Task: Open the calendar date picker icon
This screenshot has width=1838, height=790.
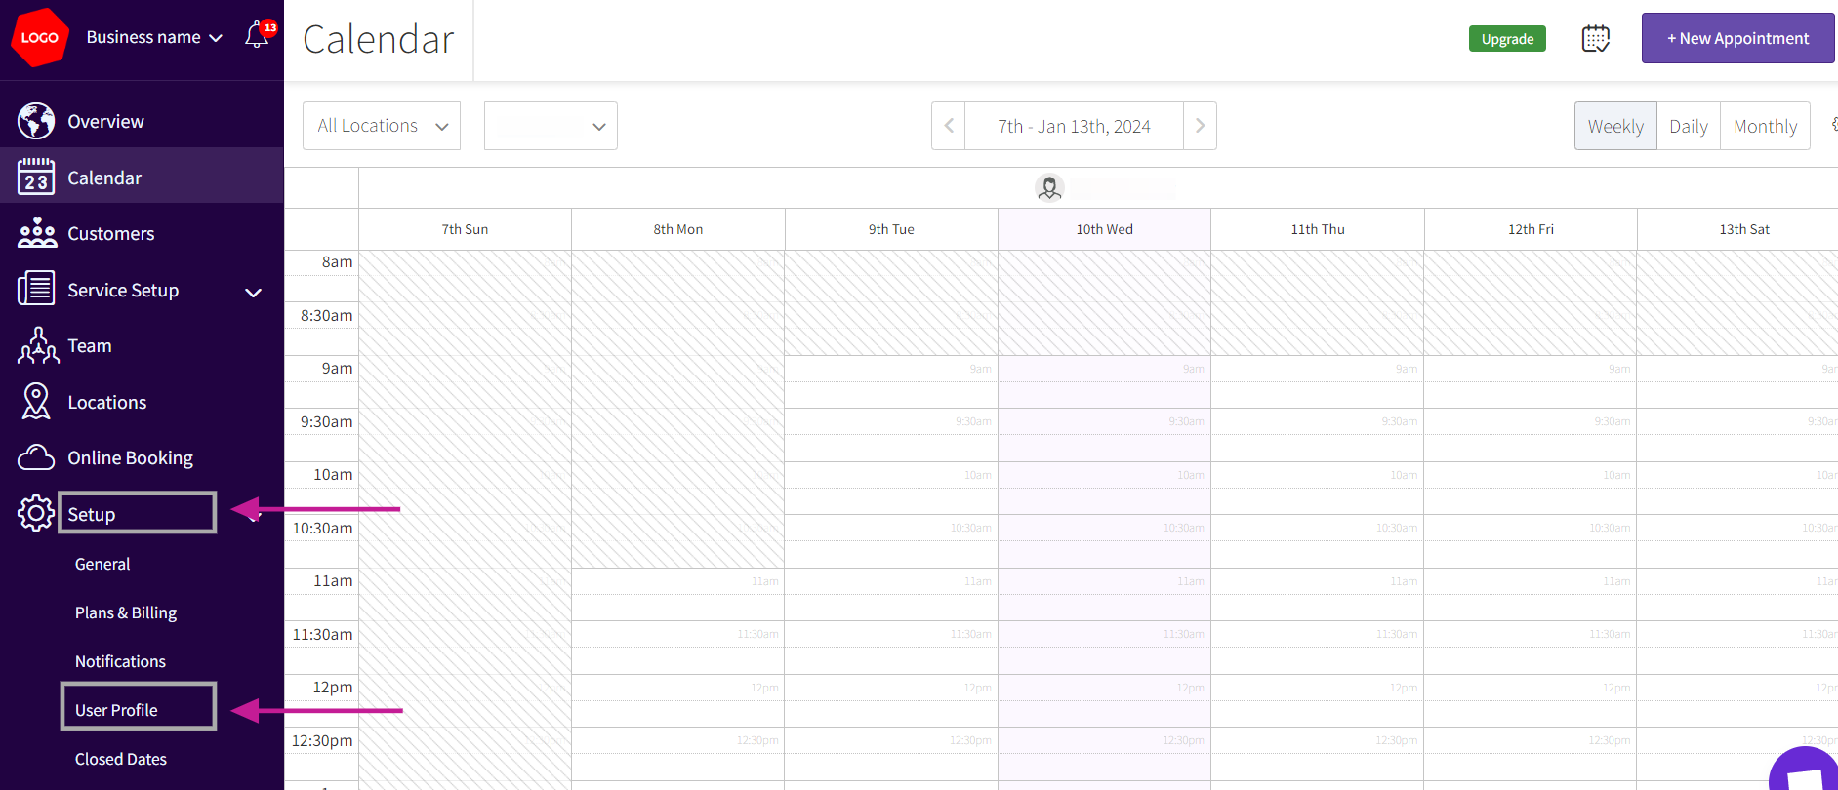Action: (x=1595, y=39)
